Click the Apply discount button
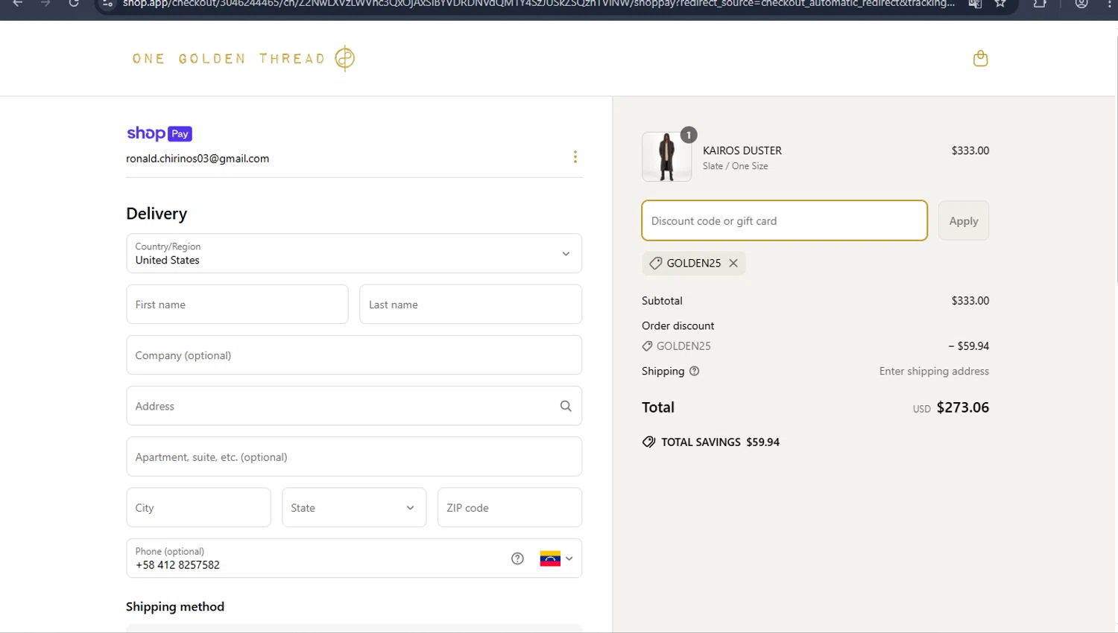 pos(963,220)
